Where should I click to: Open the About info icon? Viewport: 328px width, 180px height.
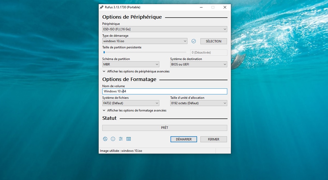tap(113, 139)
